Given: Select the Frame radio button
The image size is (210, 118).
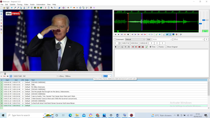Looking at the screenshot, I should (x=158, y=47).
